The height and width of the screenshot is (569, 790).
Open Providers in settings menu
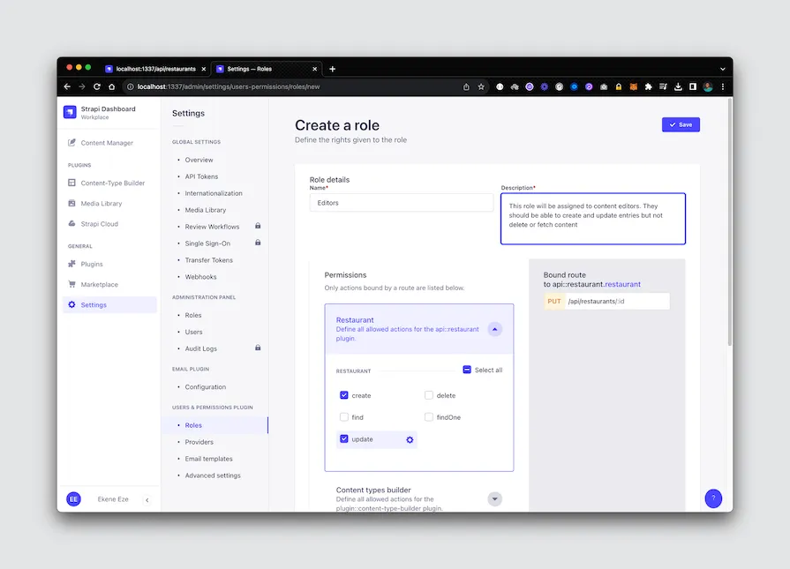pyautogui.click(x=199, y=442)
